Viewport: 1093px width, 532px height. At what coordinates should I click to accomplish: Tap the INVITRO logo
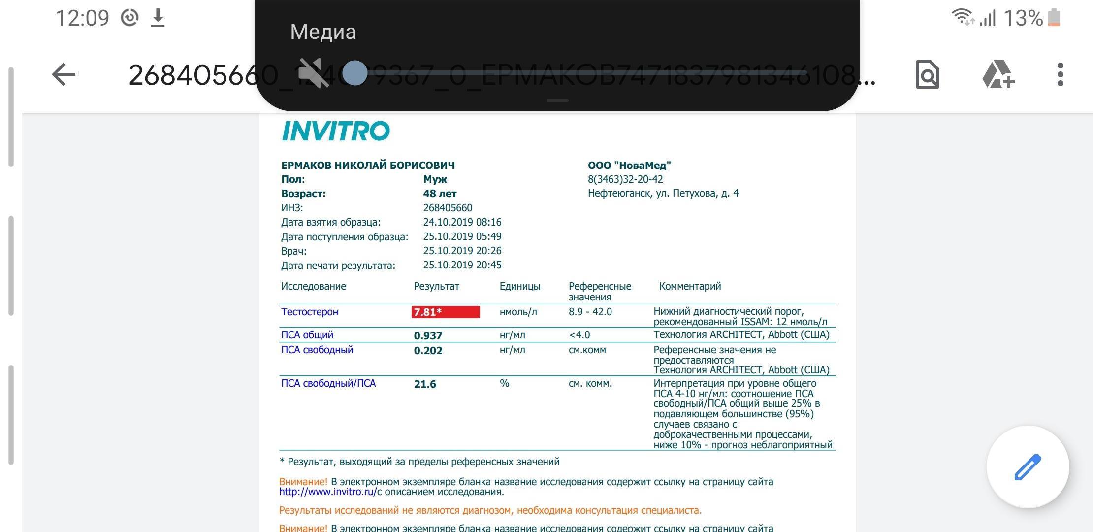coord(335,131)
